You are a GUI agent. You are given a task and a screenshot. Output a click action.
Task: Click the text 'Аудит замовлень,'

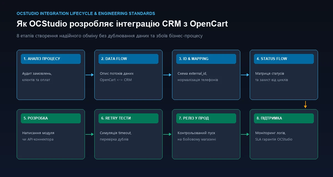(37, 74)
